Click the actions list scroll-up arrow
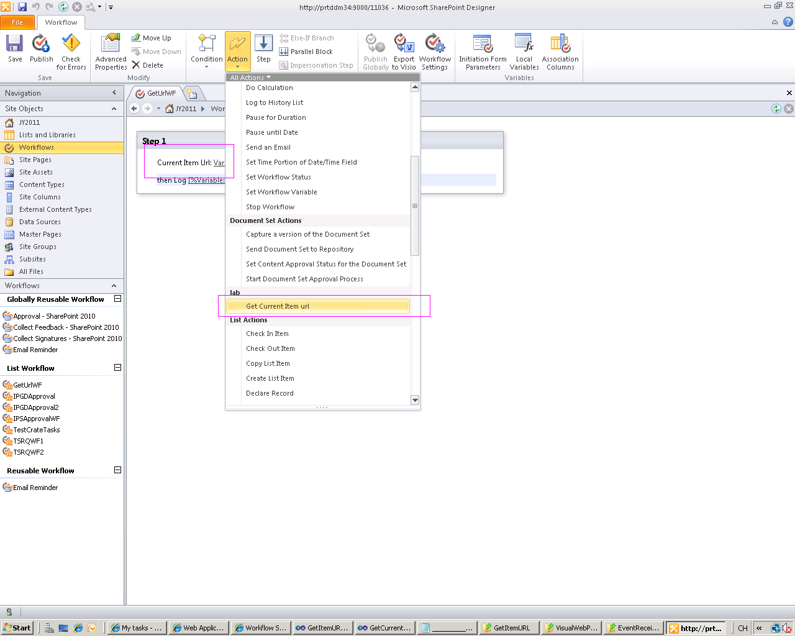The width and height of the screenshot is (795, 636). [415, 87]
